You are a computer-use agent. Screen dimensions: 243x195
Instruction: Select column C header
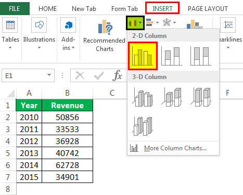click(x=112, y=93)
